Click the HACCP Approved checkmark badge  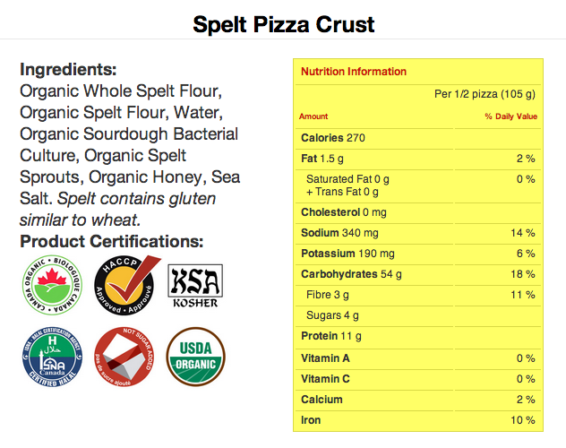127,285
